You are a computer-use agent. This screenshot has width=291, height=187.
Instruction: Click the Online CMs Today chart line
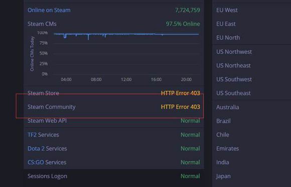(126, 34)
